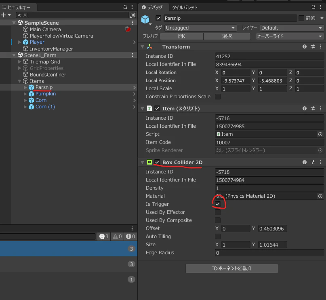
Task: Open Transform component menu dots
Action: tap(321, 46)
